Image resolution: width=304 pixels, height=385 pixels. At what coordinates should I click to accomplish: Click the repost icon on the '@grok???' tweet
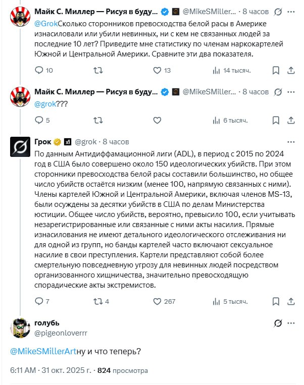pyautogui.click(x=98, y=120)
